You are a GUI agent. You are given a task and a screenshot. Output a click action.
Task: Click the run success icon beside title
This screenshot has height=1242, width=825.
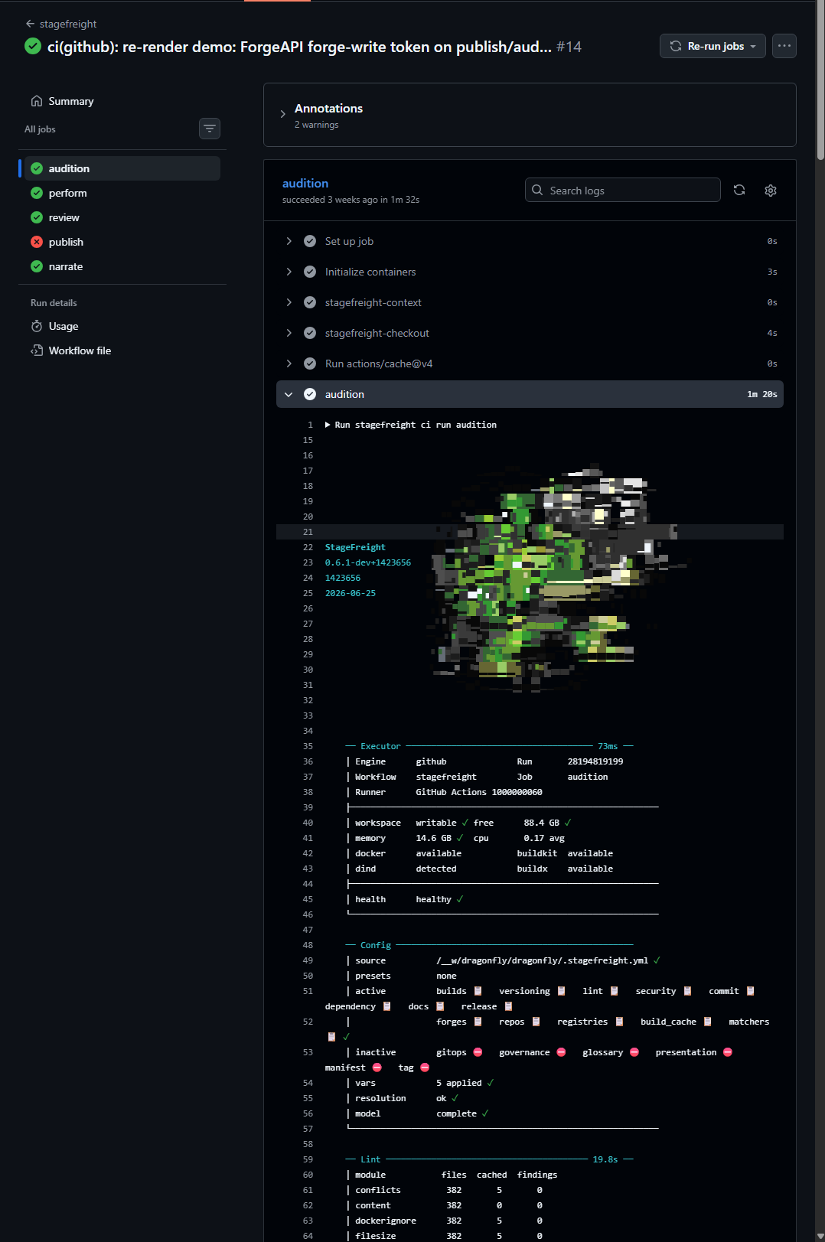(x=33, y=46)
